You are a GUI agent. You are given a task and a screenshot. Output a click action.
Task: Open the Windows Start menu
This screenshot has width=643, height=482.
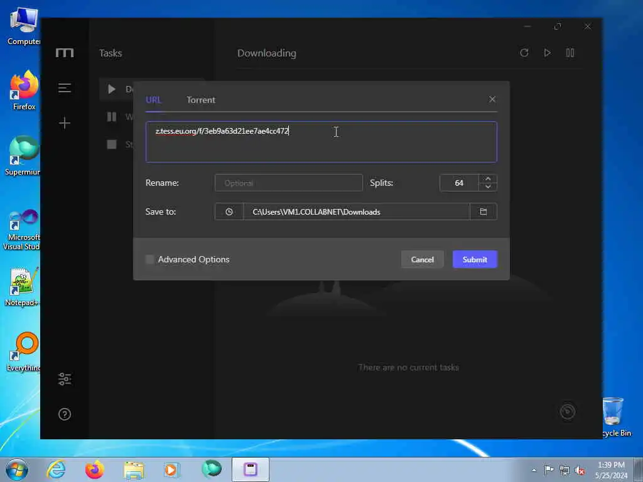tap(17, 469)
